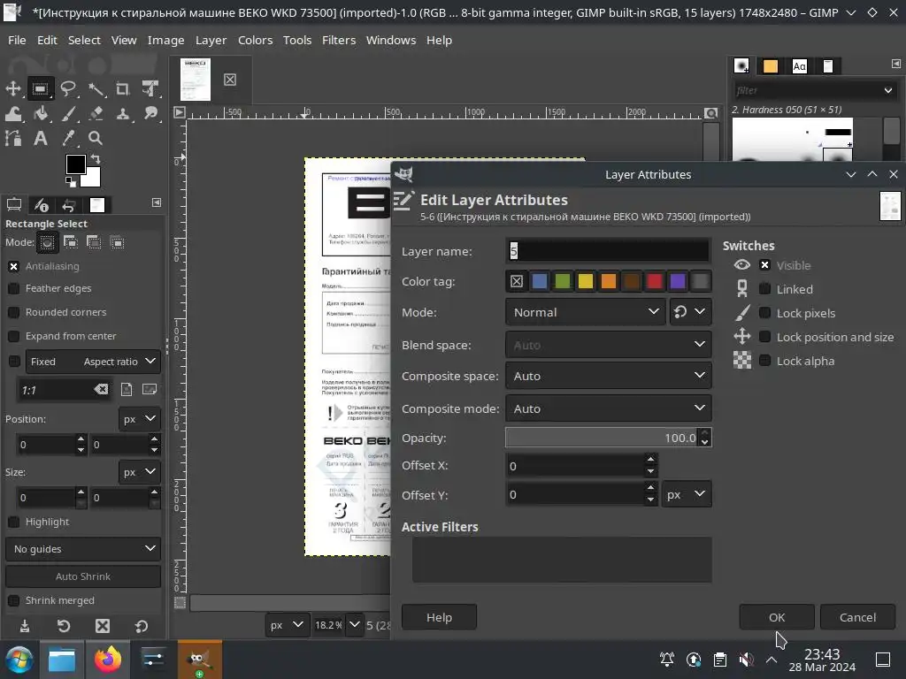This screenshot has width=906, height=679.
Task: Choose Intersect with selection mode
Action: (117, 242)
